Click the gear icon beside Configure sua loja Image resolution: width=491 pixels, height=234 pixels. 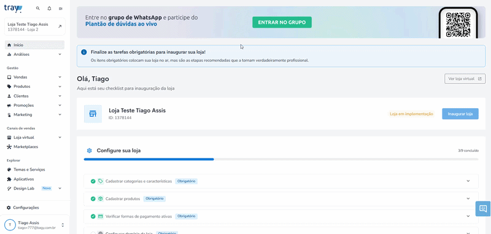(89, 150)
